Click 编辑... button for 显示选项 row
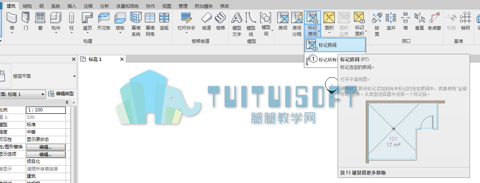Image resolution: width=480 pixels, height=183 pixels. 46,154
